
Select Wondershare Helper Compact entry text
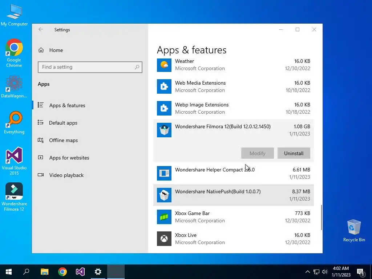point(215,170)
